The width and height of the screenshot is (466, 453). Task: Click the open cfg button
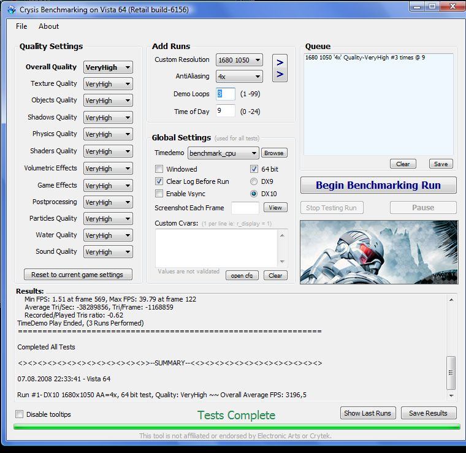click(242, 275)
